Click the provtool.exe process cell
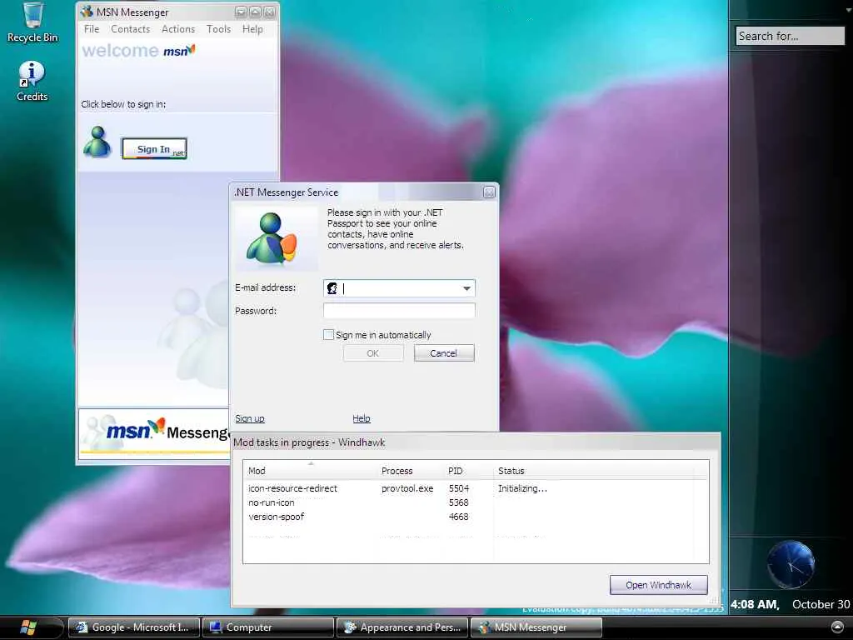853x640 pixels. click(407, 488)
